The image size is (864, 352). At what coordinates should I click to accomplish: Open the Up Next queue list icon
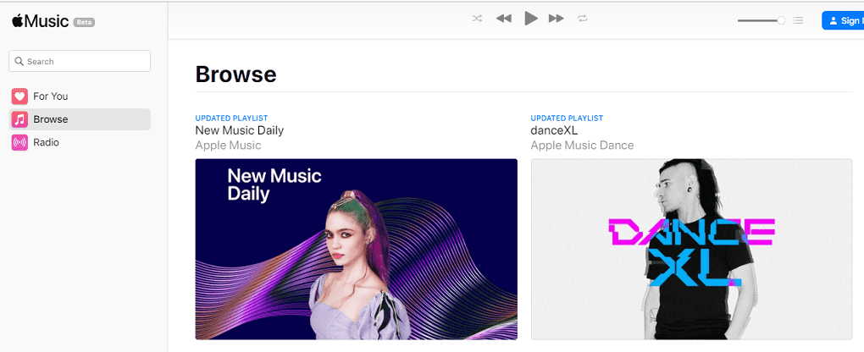[798, 20]
